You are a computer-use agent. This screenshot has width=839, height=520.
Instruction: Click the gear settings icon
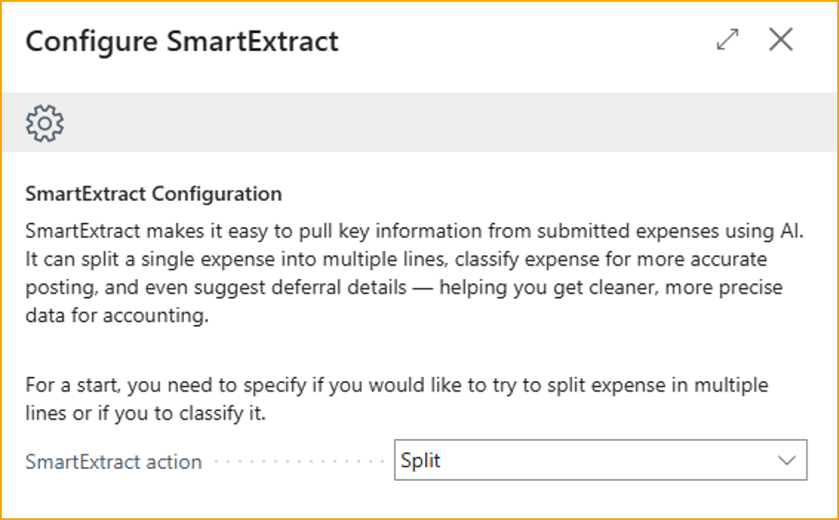tap(45, 123)
